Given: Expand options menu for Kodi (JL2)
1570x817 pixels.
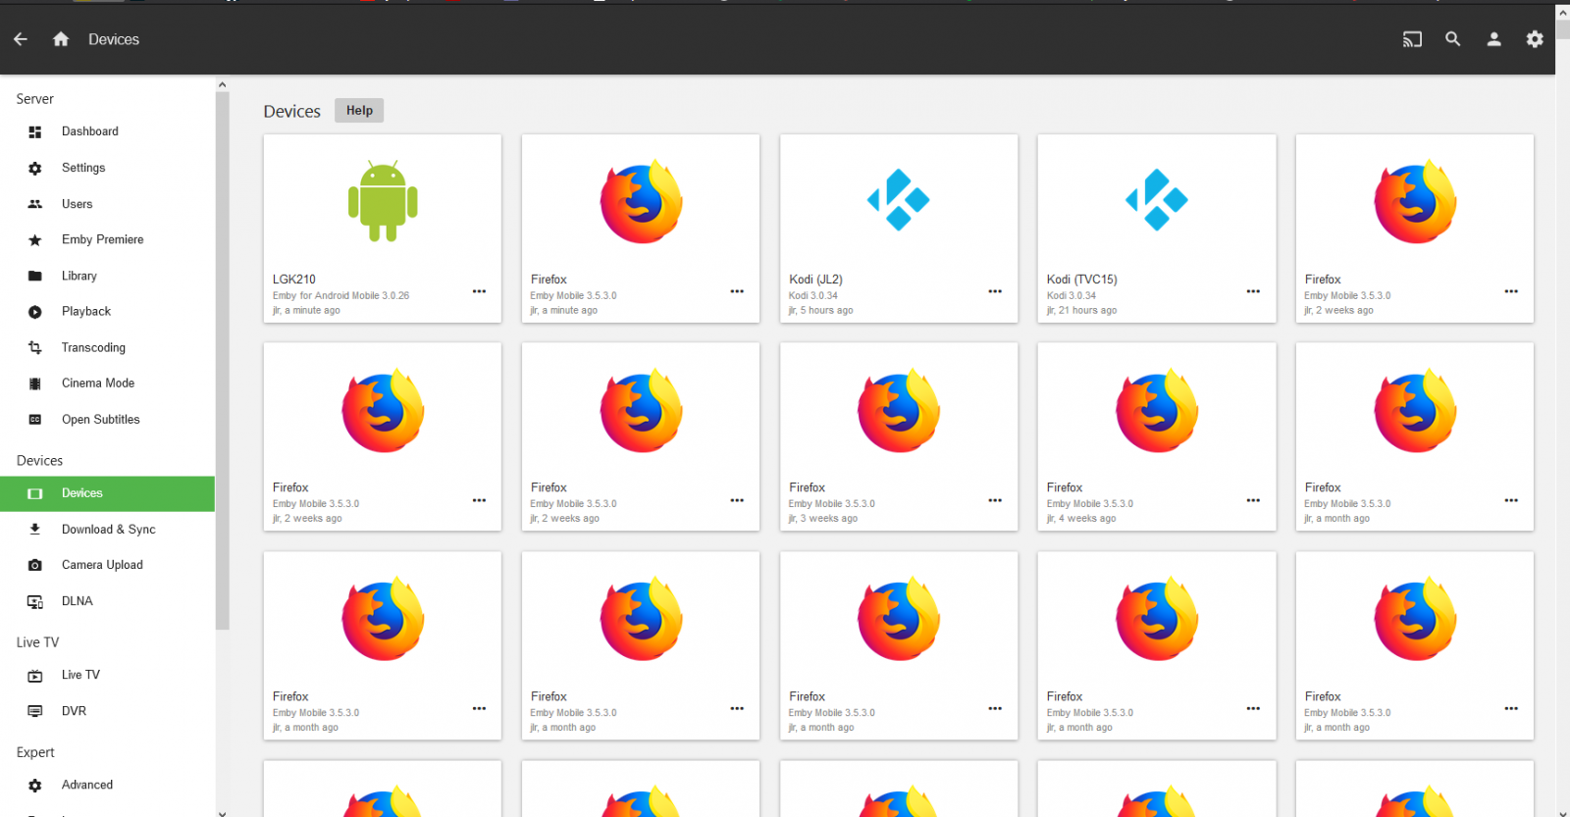Looking at the screenshot, I should coord(995,291).
